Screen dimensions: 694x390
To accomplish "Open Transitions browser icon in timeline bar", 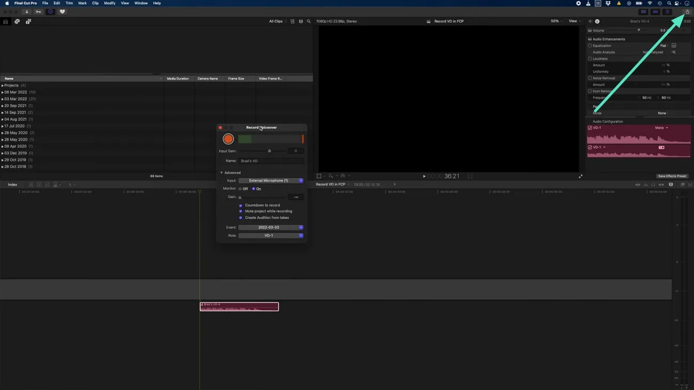I will (x=690, y=185).
